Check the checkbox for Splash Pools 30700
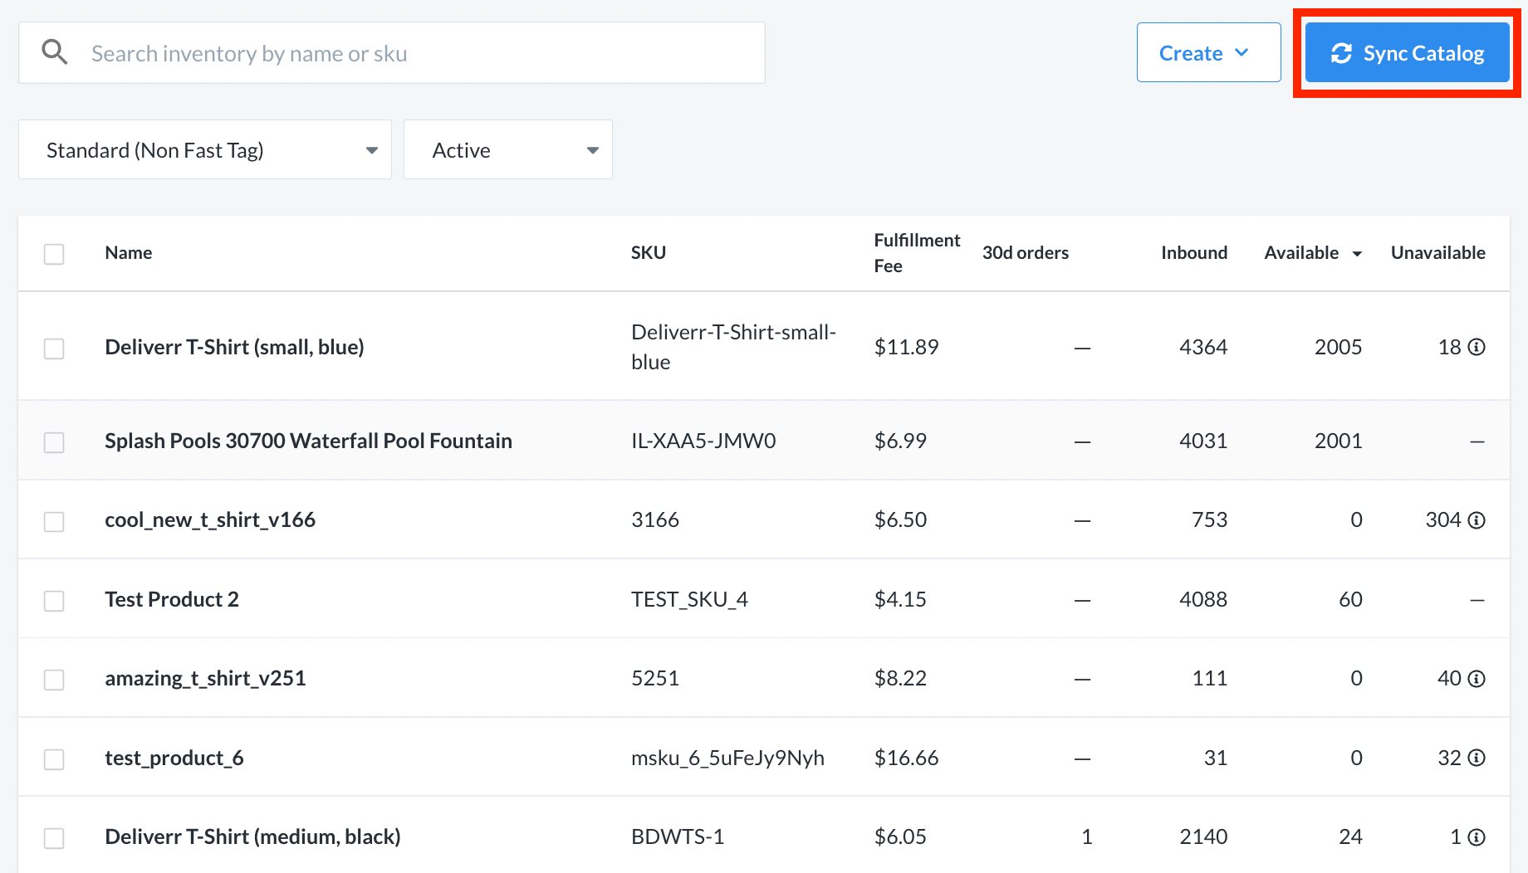This screenshot has width=1528, height=873. [54, 442]
